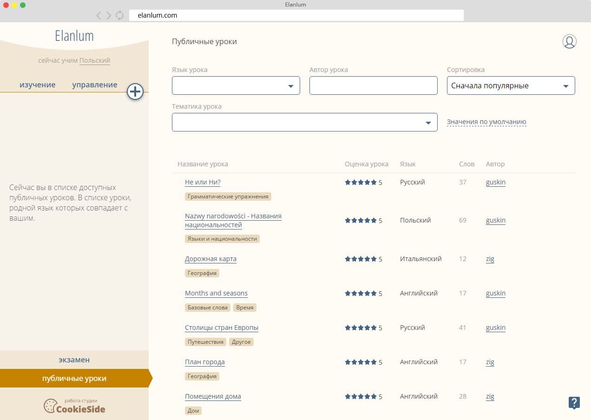Open lesson 'Nazwy narodowości - Названия национальностей'
This screenshot has width=591, height=420.
point(233,221)
